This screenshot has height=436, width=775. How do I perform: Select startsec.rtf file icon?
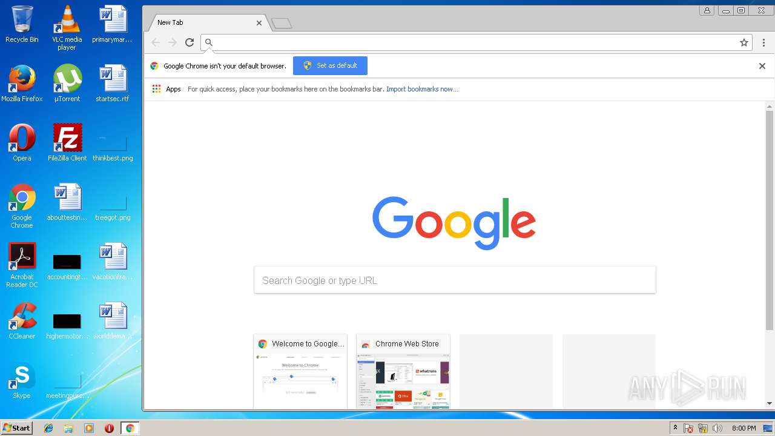(x=112, y=83)
